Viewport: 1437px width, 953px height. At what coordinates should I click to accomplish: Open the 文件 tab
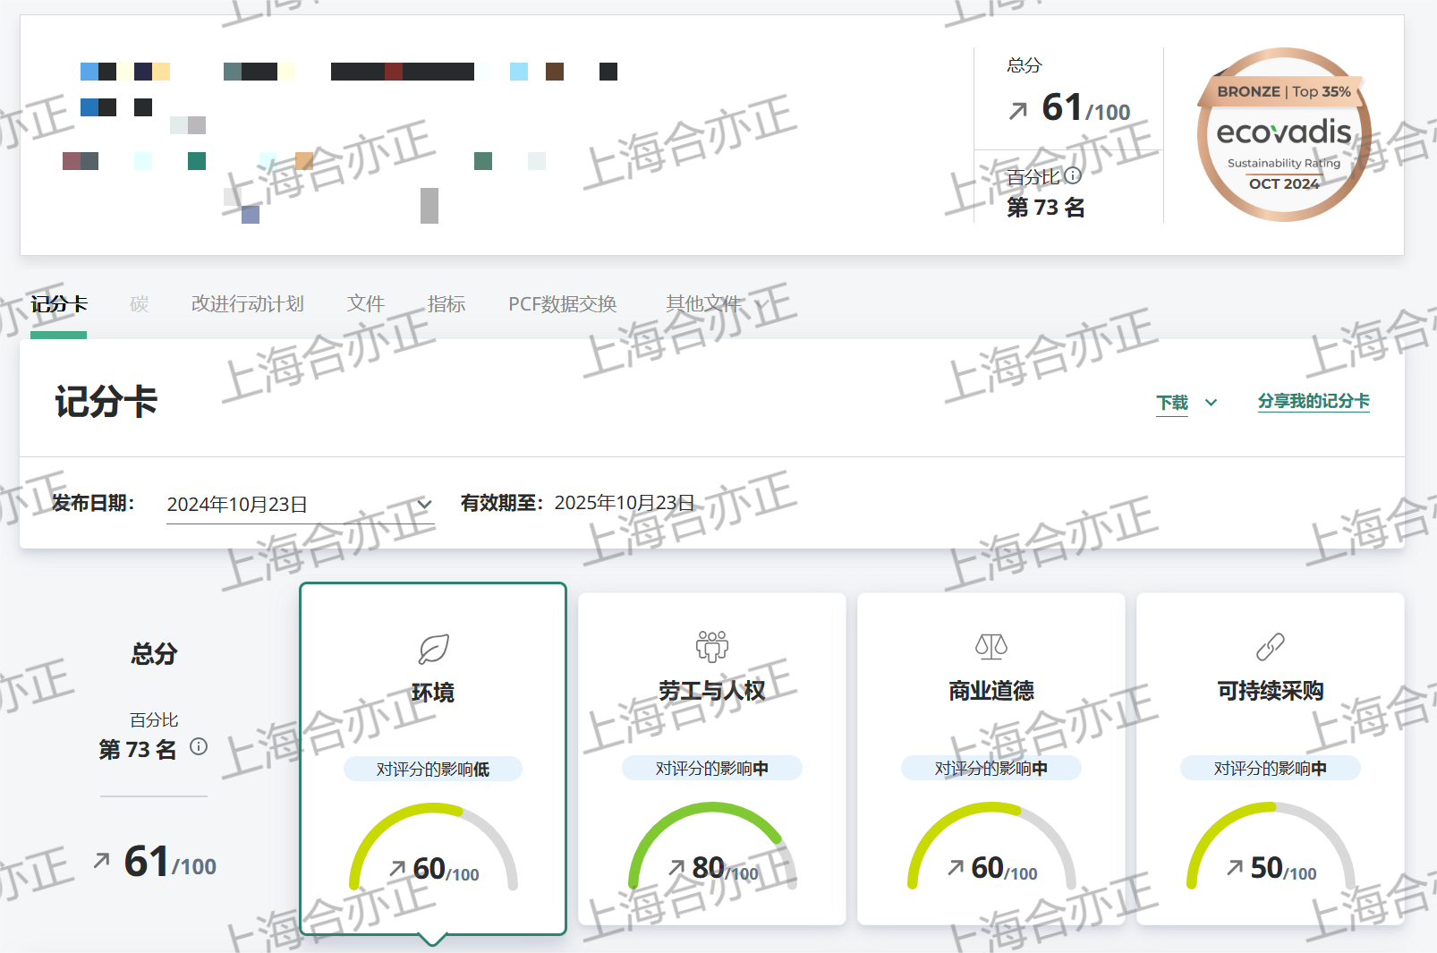[x=365, y=304]
